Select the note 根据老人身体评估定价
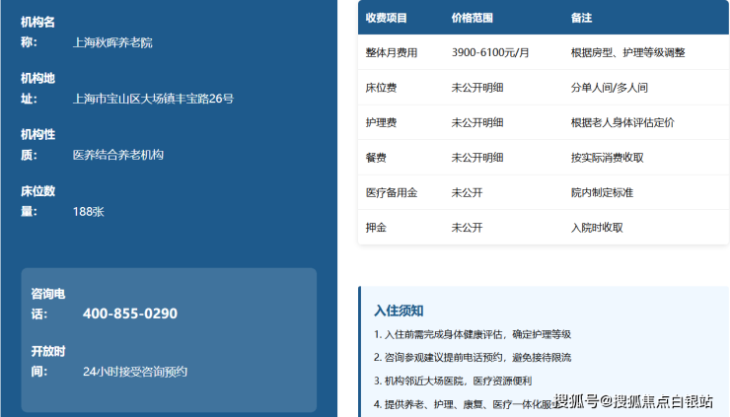Viewport: 730px width, 417px height. click(622, 122)
